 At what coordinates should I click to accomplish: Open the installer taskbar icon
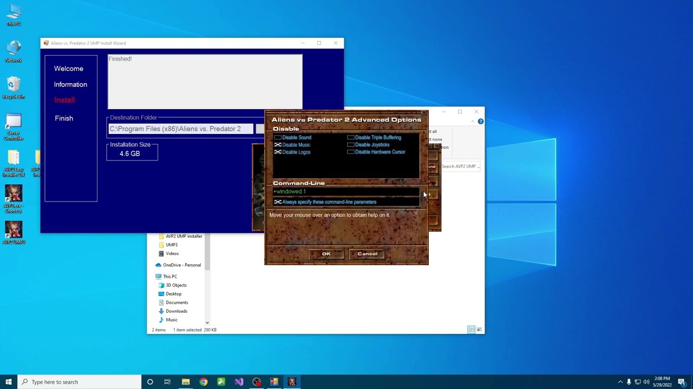pos(274,382)
